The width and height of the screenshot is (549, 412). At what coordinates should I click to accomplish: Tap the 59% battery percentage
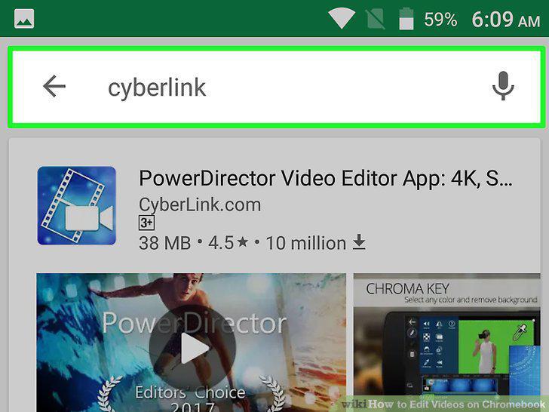441,20
